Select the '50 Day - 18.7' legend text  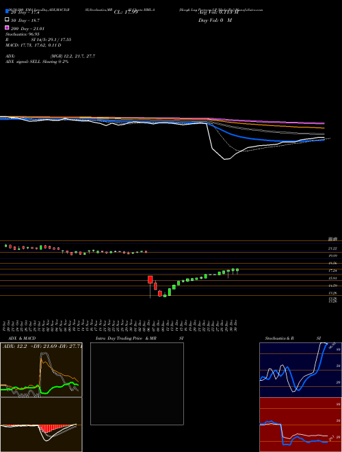click(25, 21)
